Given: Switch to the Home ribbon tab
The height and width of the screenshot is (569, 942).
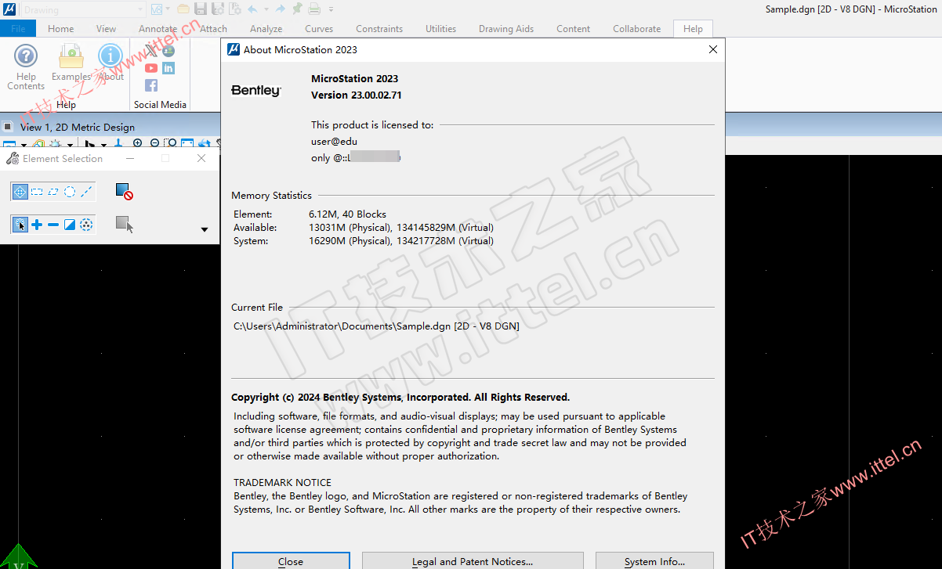Looking at the screenshot, I should click(x=60, y=28).
